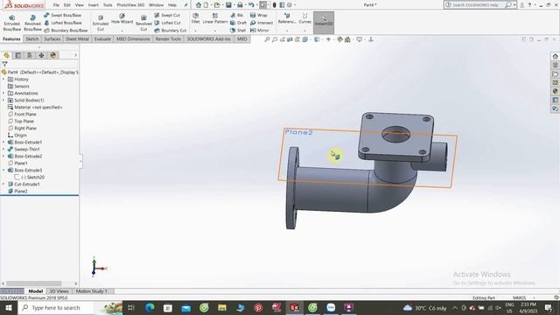This screenshot has height=315, width=560.
Task: Open the File menu
Action: tap(56, 5)
